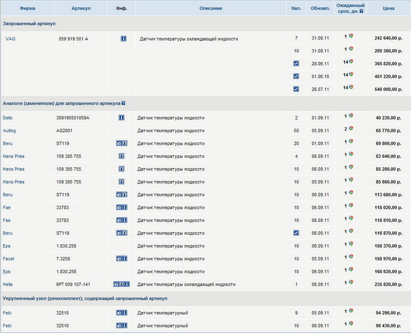Click price 242 640,00 р.
Image resolution: width=411 pixels, height=336 pixels.
coord(388,38)
